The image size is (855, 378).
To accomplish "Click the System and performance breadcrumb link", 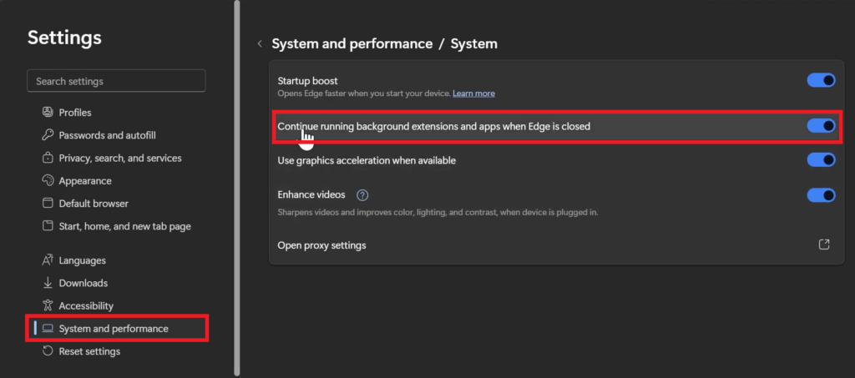I will pyautogui.click(x=352, y=43).
